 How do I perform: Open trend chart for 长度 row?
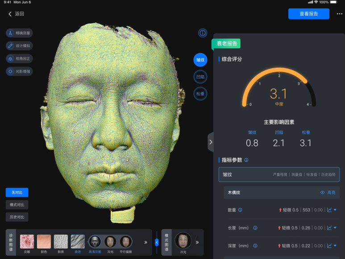point(329,228)
